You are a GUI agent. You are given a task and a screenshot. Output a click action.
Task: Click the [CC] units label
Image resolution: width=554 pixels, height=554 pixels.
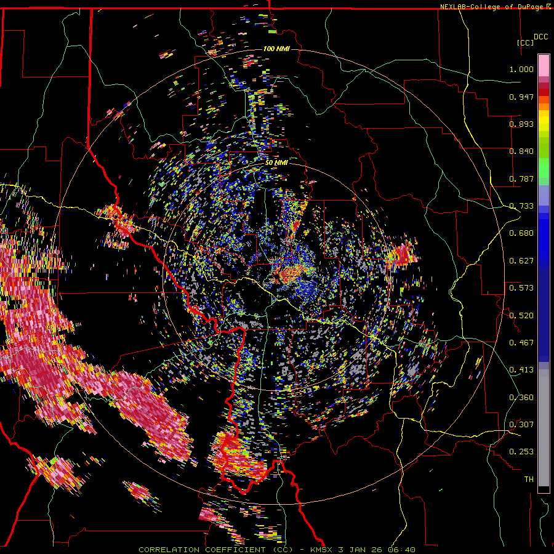point(526,42)
